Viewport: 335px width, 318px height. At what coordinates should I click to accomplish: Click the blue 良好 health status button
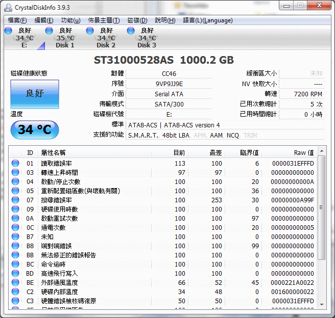(x=35, y=94)
